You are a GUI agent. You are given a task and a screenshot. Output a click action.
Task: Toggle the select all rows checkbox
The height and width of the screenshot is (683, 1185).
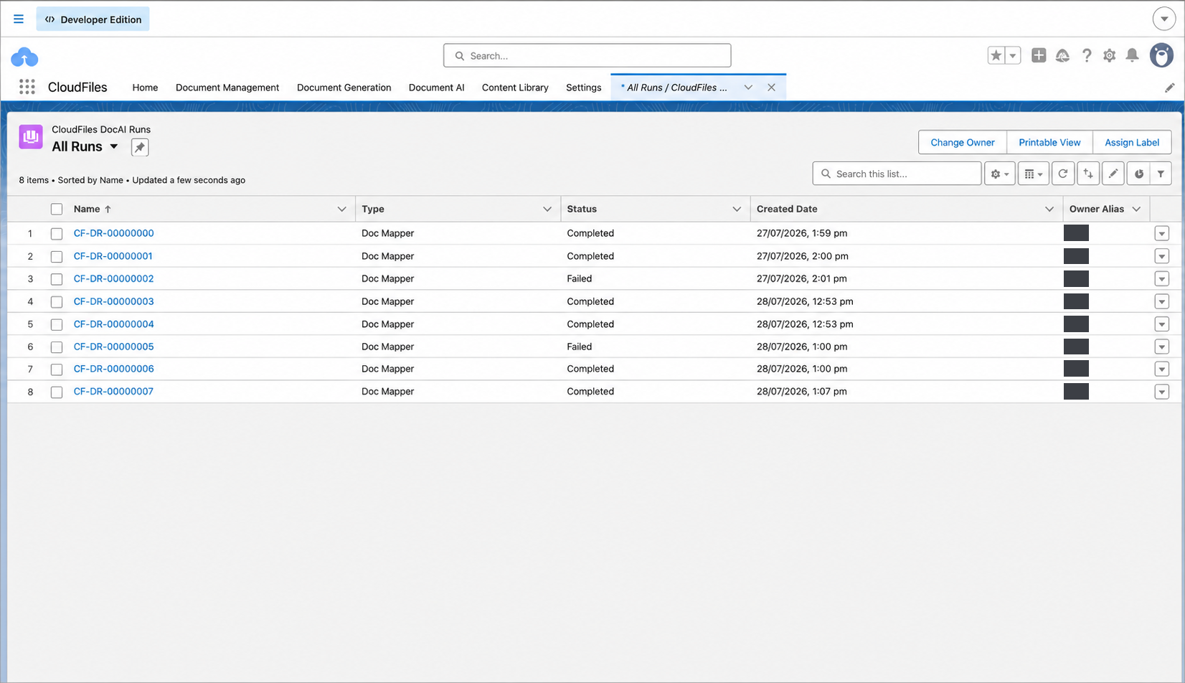tap(57, 209)
